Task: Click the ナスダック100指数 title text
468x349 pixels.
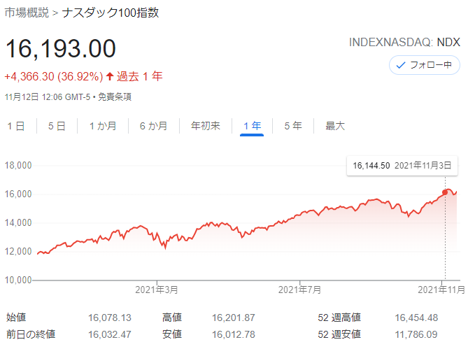Action: pos(111,13)
